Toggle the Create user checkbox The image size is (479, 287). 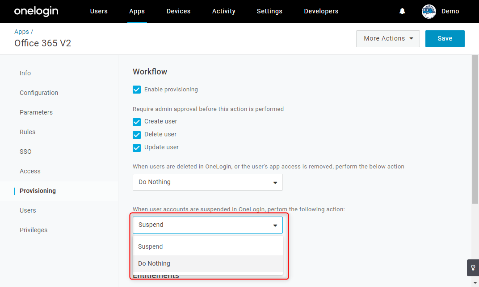point(137,122)
